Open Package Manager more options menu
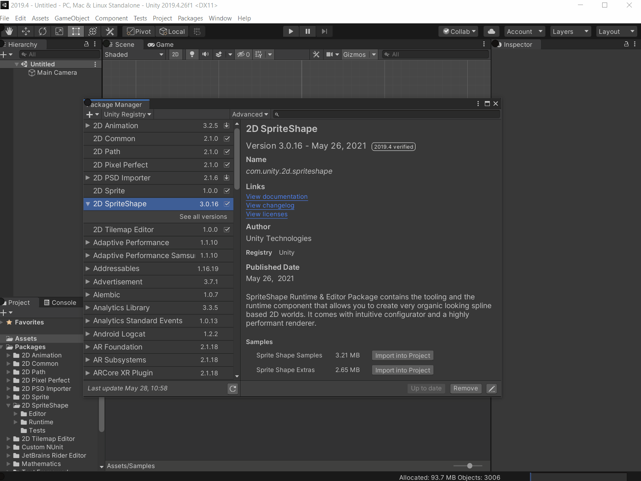This screenshot has width=641, height=481. (478, 104)
